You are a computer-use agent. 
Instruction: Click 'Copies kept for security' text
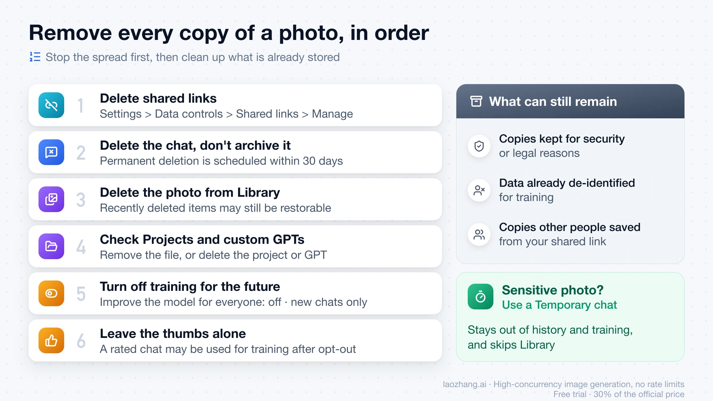pyautogui.click(x=562, y=139)
